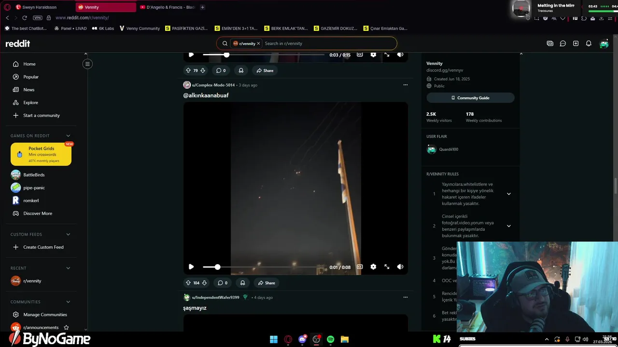Open options menu for şaşmayız post
Image resolution: width=618 pixels, height=347 pixels.
point(406,297)
